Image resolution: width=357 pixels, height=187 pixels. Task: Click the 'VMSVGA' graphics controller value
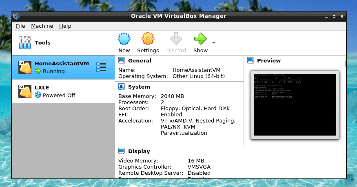(x=199, y=167)
